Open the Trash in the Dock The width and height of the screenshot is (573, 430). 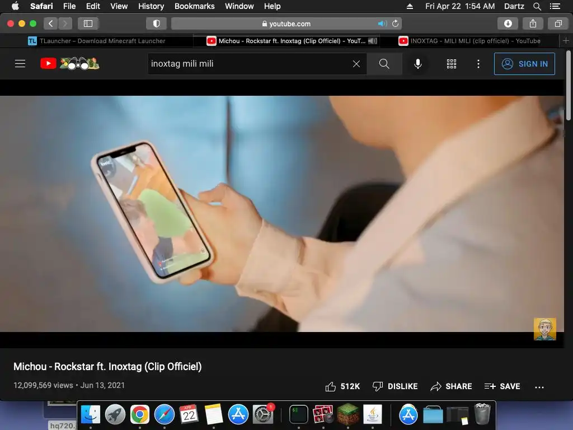pos(482,414)
